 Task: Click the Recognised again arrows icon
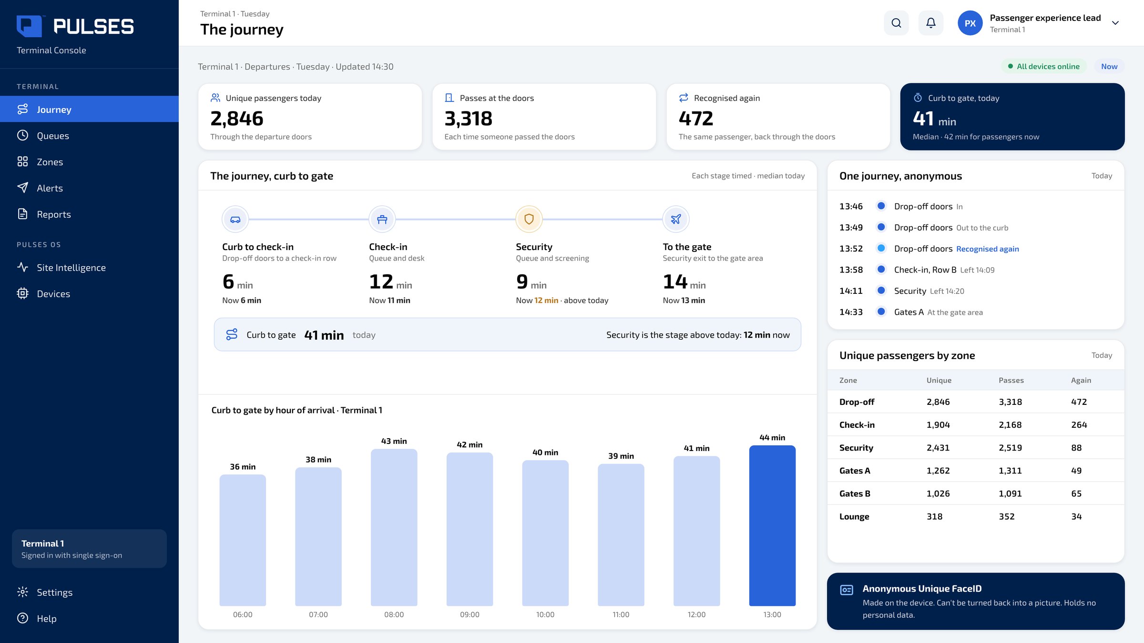point(684,98)
